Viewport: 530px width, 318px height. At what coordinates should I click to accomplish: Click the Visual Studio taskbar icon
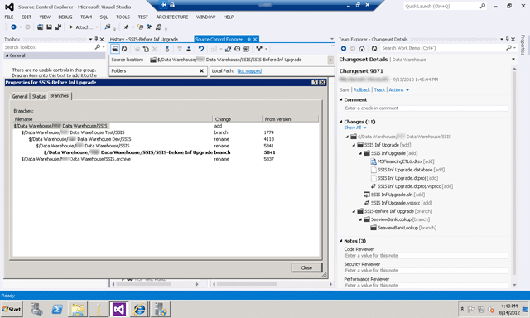tap(119, 309)
